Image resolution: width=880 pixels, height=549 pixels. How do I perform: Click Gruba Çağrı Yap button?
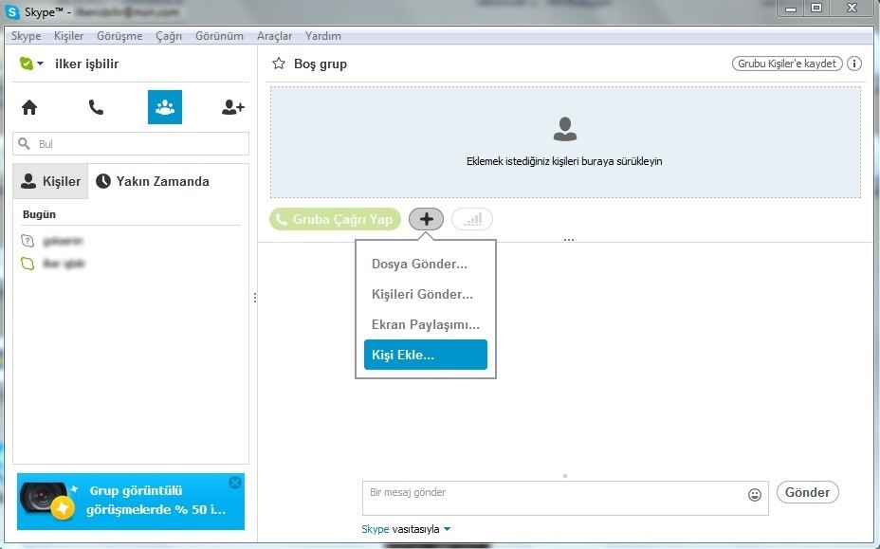[336, 219]
